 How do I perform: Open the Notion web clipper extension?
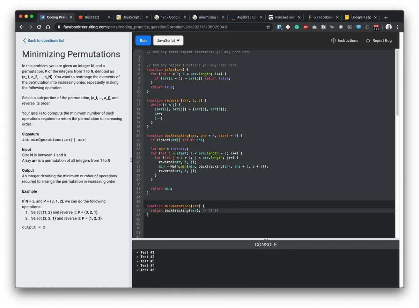click(323, 27)
